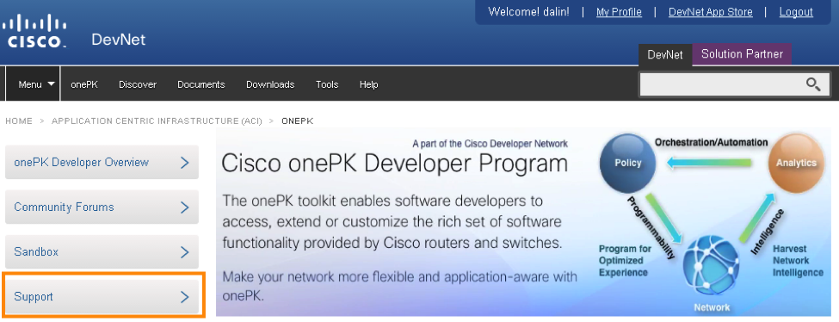Click the Policy sphere in diagram

[628, 163]
